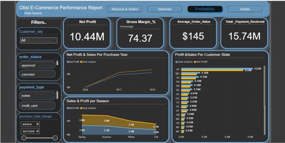Go to the Details tab

tap(245, 9)
